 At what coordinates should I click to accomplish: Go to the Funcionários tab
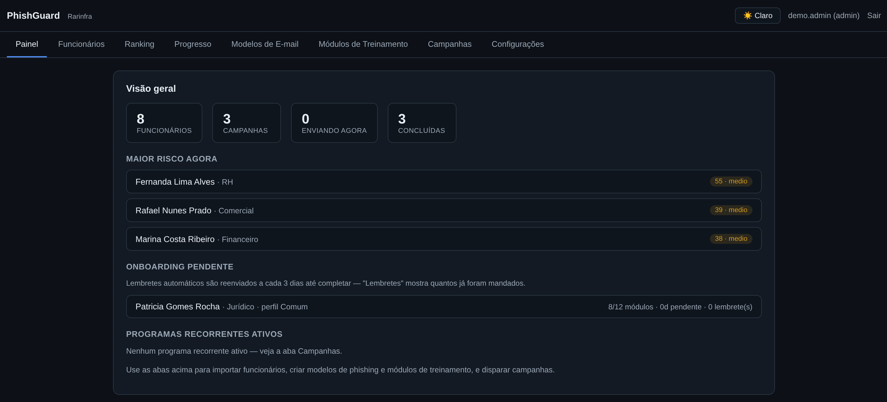pos(81,44)
